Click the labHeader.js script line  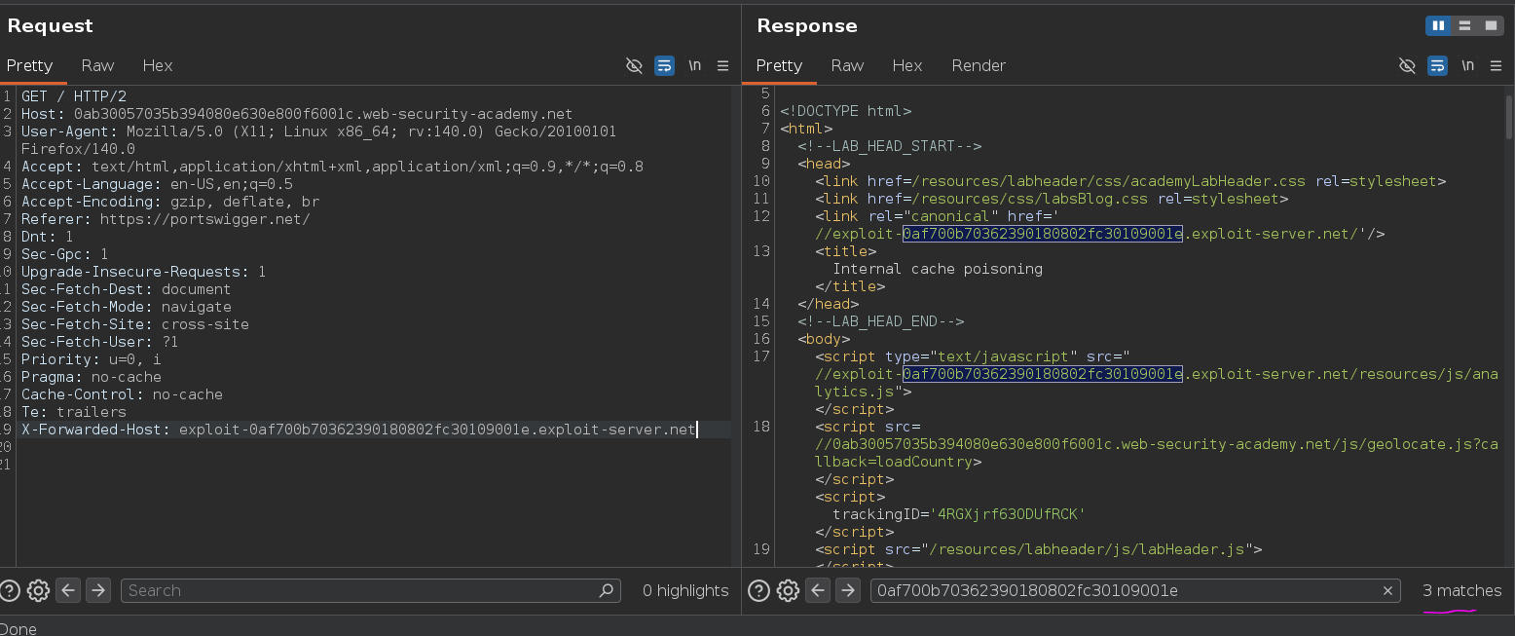1038,549
